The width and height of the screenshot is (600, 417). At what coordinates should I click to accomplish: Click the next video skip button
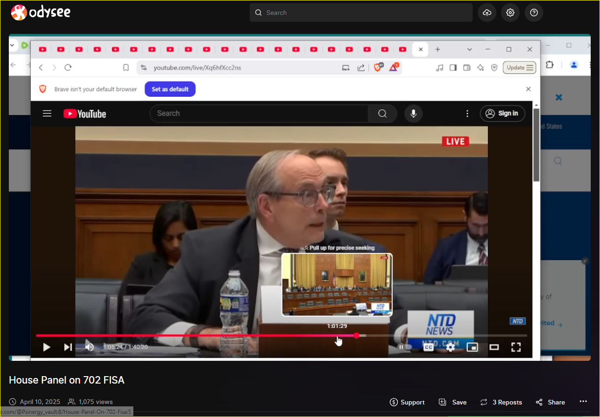pyautogui.click(x=68, y=347)
